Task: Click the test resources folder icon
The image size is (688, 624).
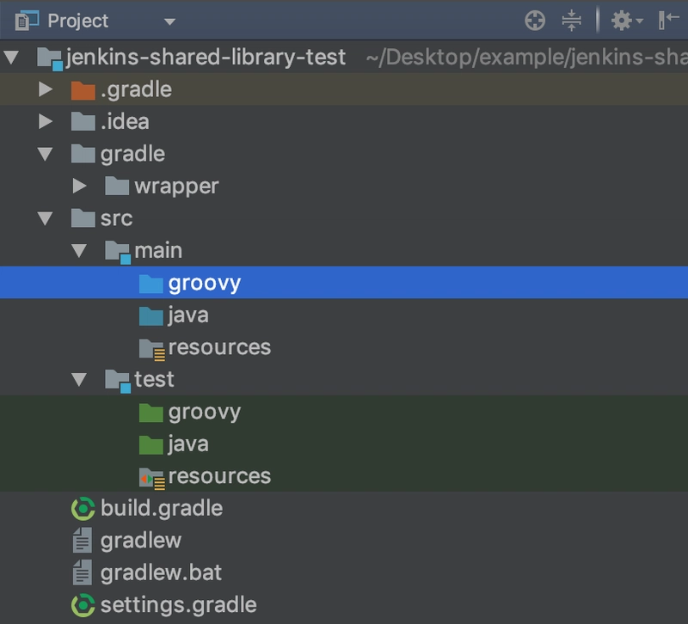Action: point(152,478)
